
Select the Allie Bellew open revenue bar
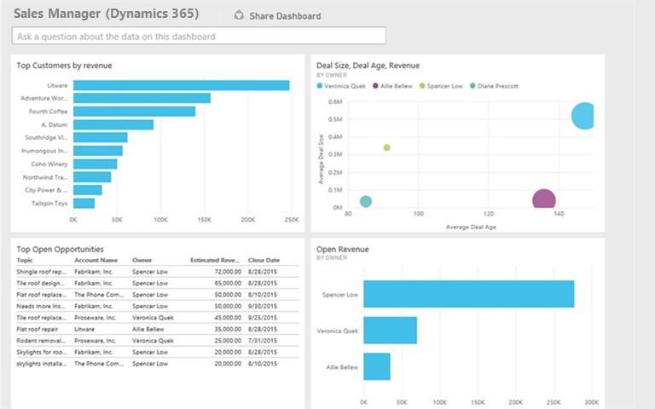377,366
